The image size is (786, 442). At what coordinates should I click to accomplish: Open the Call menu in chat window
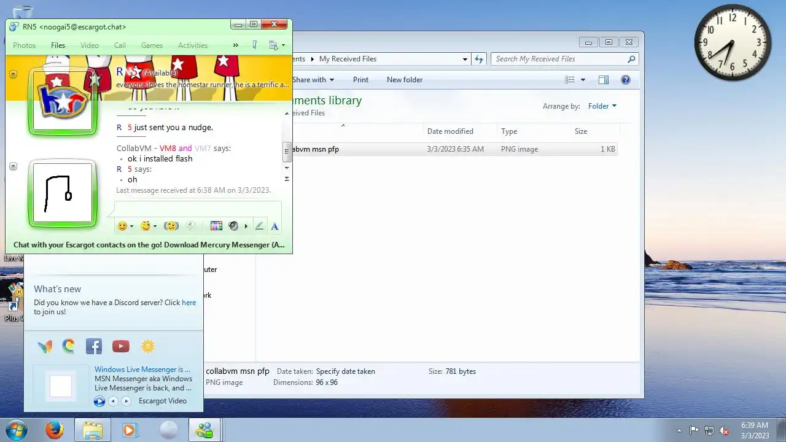[x=120, y=45]
